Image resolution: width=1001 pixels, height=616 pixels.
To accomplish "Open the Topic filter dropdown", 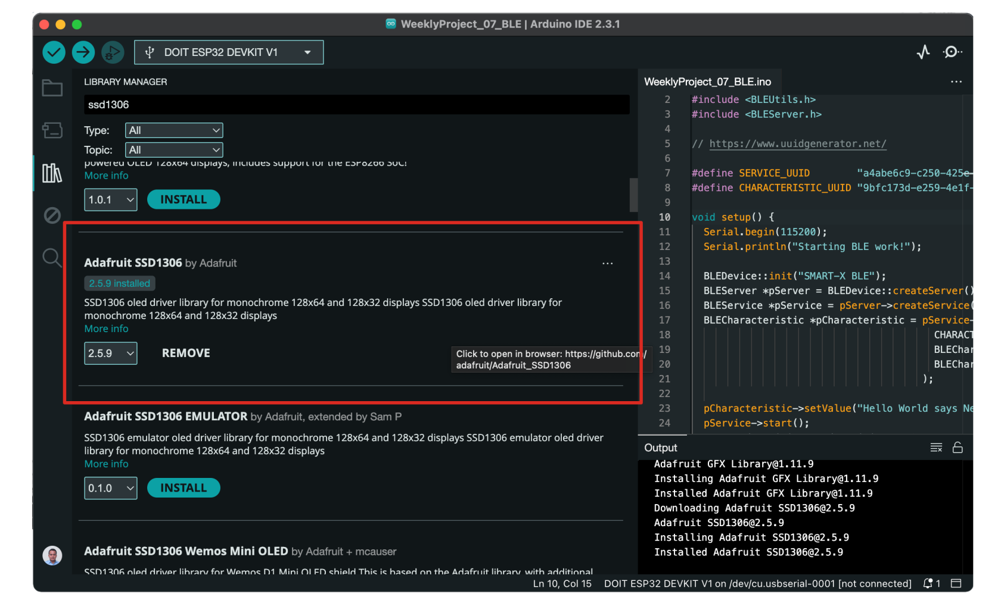I will (174, 150).
